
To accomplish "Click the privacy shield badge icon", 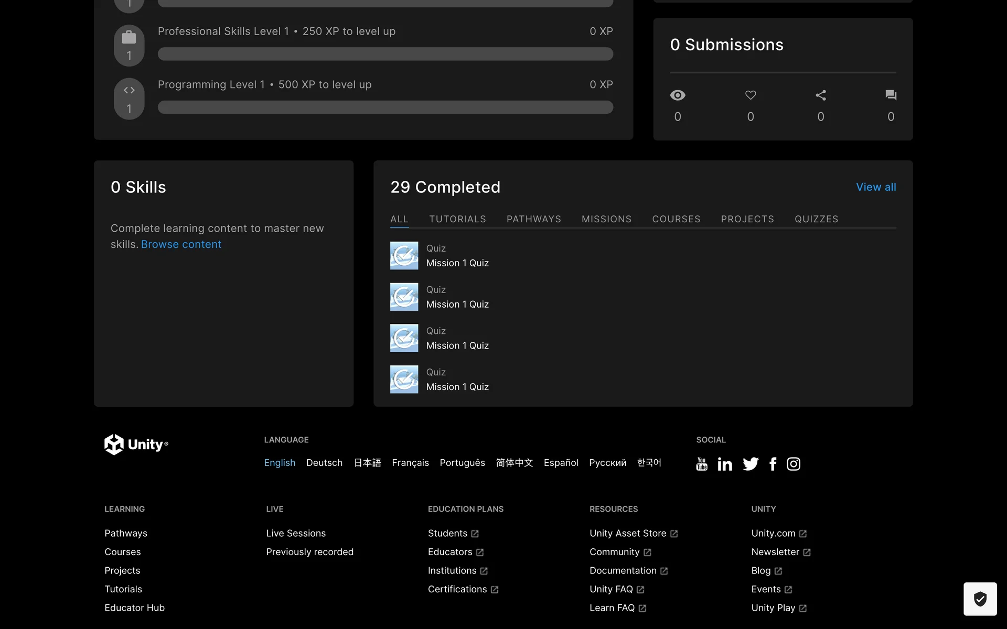I will (980, 599).
